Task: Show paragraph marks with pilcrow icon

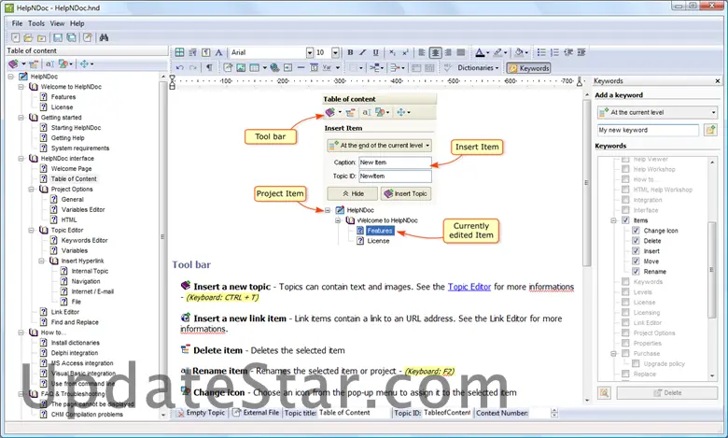Action: [x=209, y=68]
